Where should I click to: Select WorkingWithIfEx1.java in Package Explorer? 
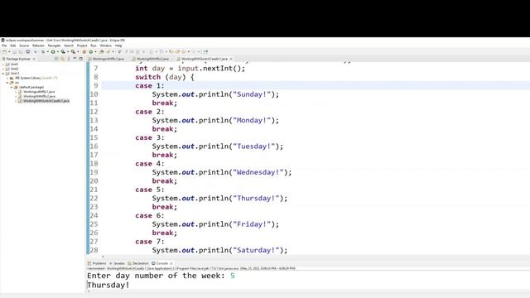click(x=39, y=92)
